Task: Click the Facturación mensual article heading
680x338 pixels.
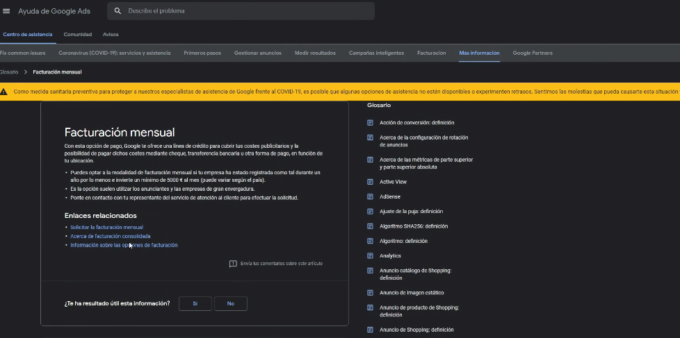Action: 120,132
